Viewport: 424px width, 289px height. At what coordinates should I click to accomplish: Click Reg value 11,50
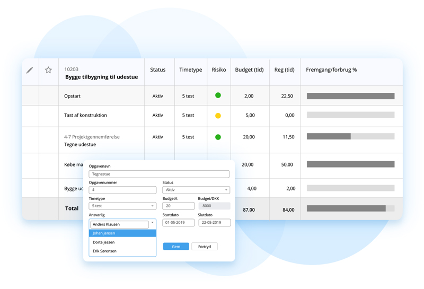288,137
